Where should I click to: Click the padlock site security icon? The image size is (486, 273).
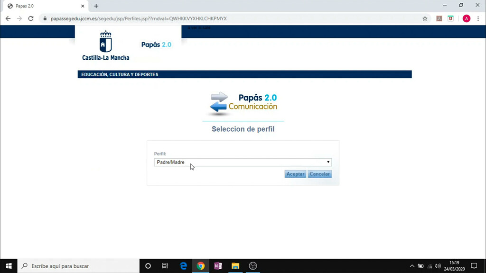[45, 18]
